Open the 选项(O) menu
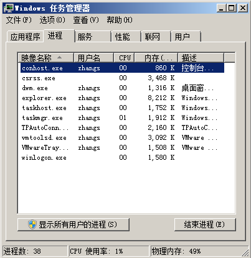 coord(52,20)
